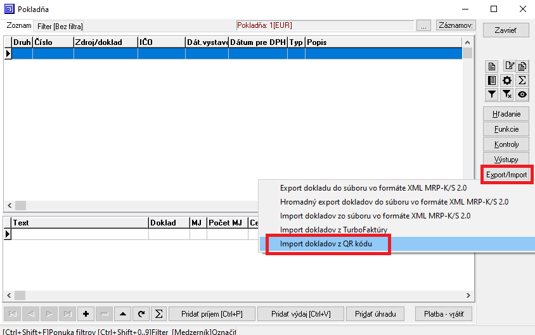Click the filter funnel icon
535x335 pixels.
492,94
